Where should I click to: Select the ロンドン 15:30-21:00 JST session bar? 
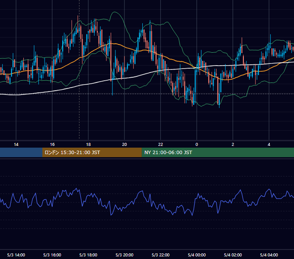click(92, 152)
